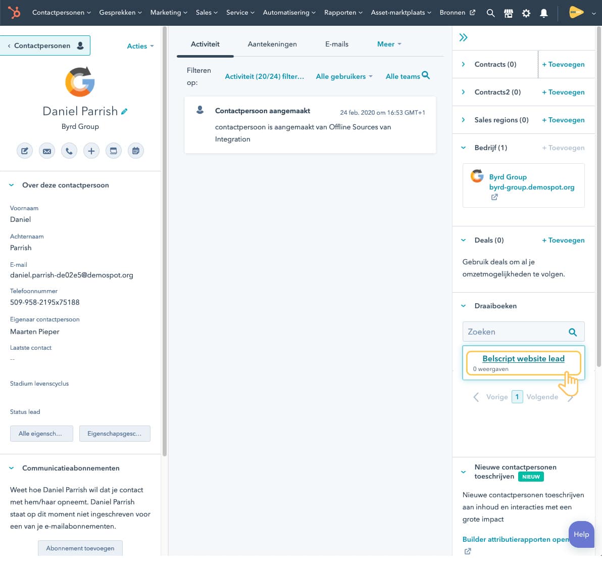
Task: Open Builder attributierapporten link
Action: (x=515, y=539)
